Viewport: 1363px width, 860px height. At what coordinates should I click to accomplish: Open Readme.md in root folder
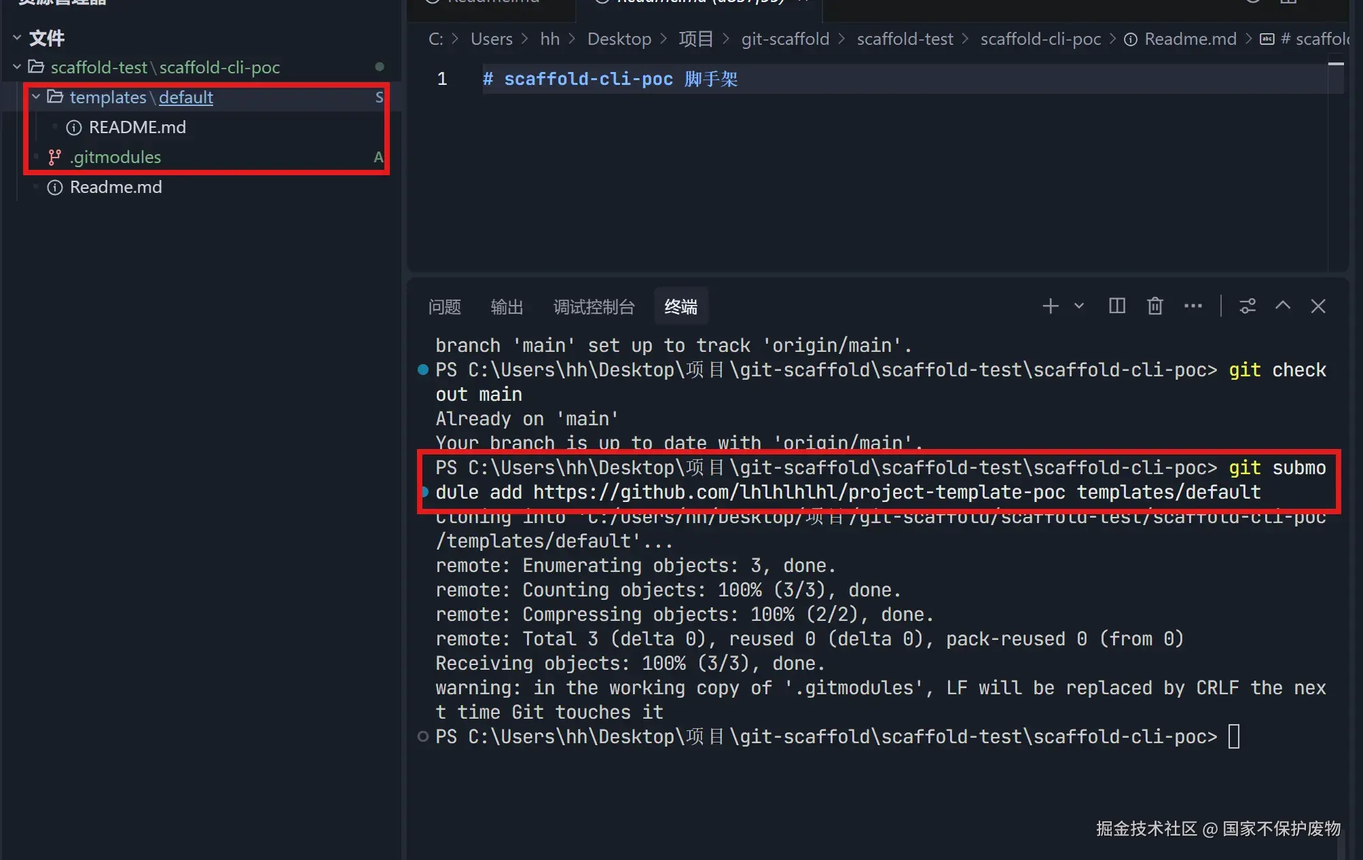[115, 187]
